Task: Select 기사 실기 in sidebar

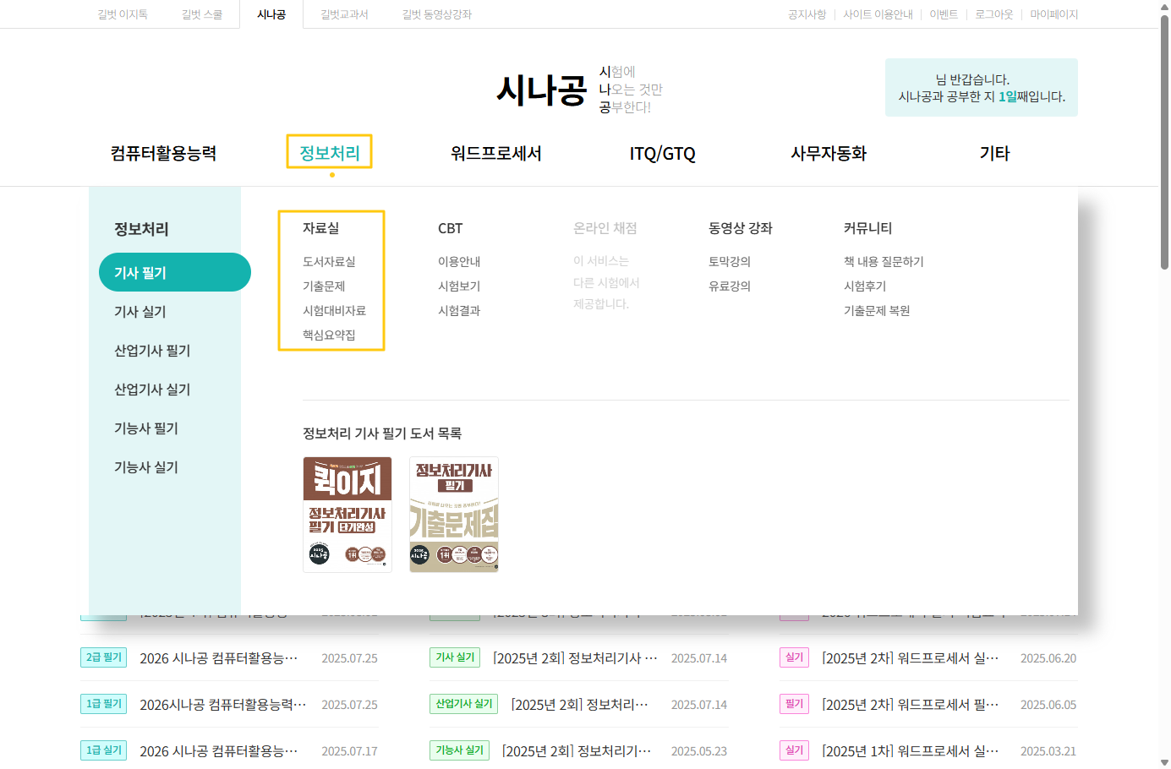Action: (140, 312)
